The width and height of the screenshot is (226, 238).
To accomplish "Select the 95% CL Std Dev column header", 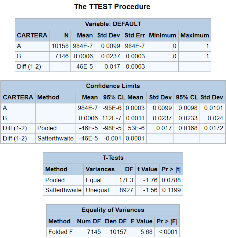I will coord(200,98).
